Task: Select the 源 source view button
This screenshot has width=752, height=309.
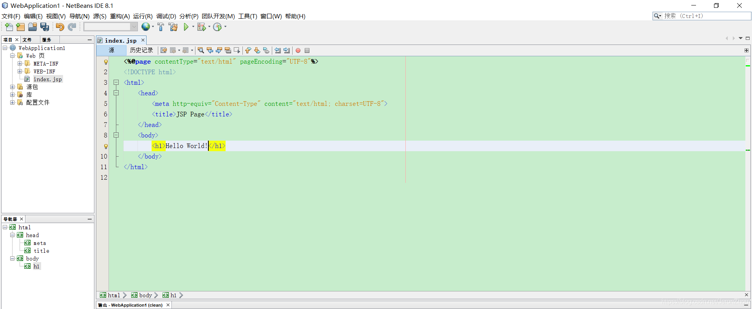Action: [x=112, y=50]
